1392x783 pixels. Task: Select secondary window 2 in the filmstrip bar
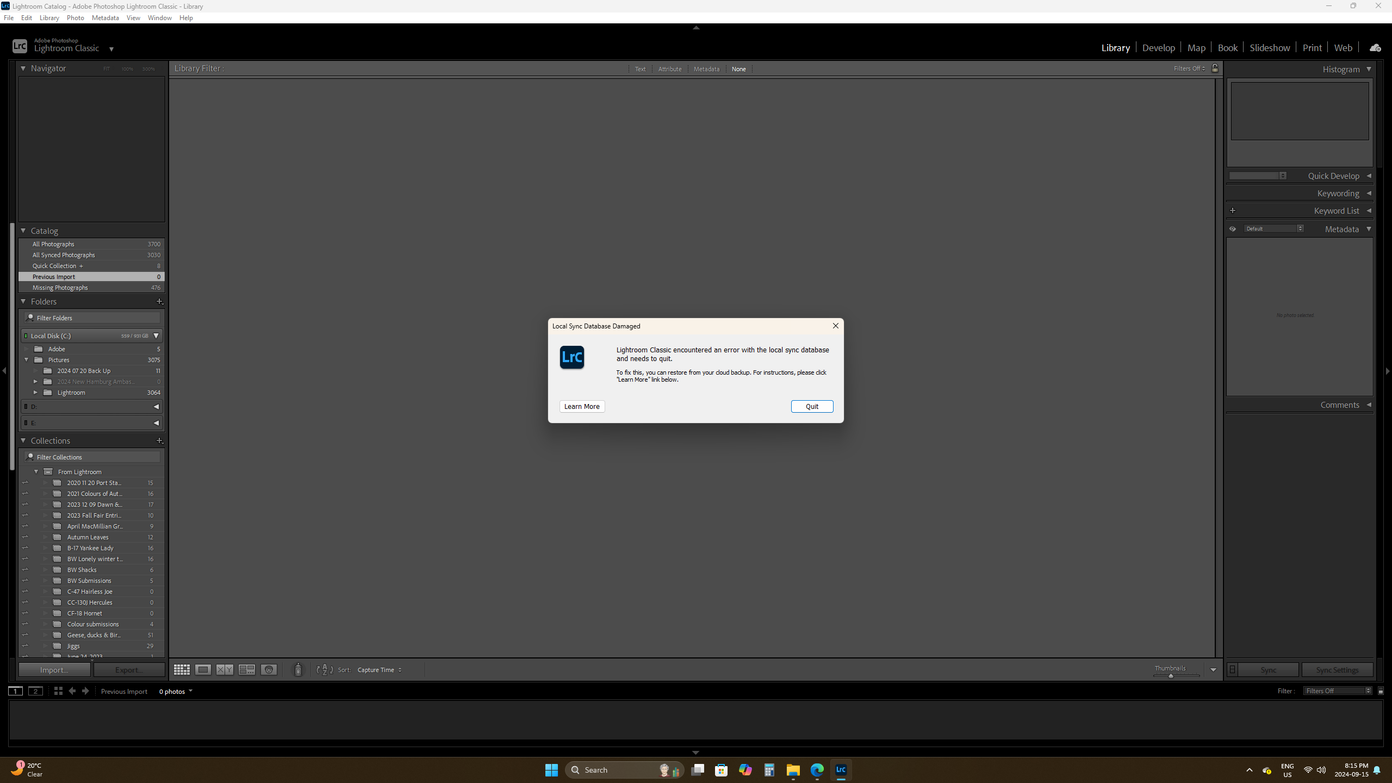click(x=36, y=691)
